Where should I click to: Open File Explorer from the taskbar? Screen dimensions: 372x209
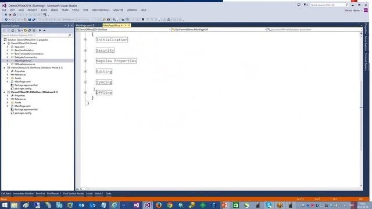coord(14,205)
